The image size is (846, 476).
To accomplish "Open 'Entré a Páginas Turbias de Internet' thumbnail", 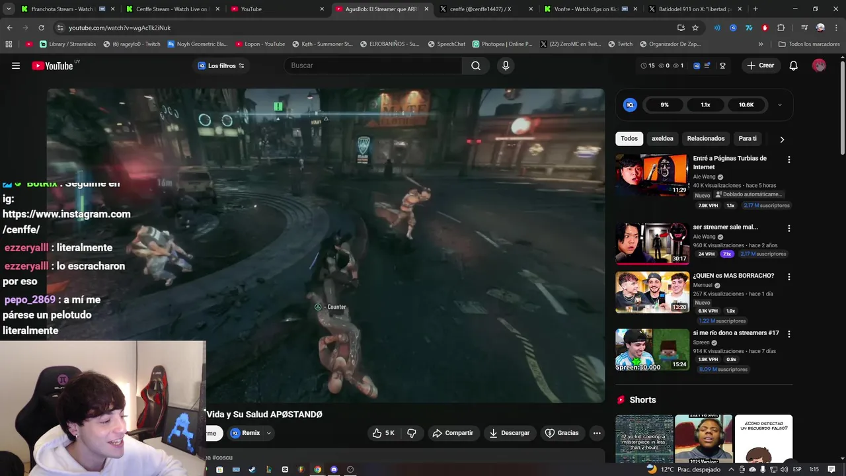I will click(x=652, y=175).
